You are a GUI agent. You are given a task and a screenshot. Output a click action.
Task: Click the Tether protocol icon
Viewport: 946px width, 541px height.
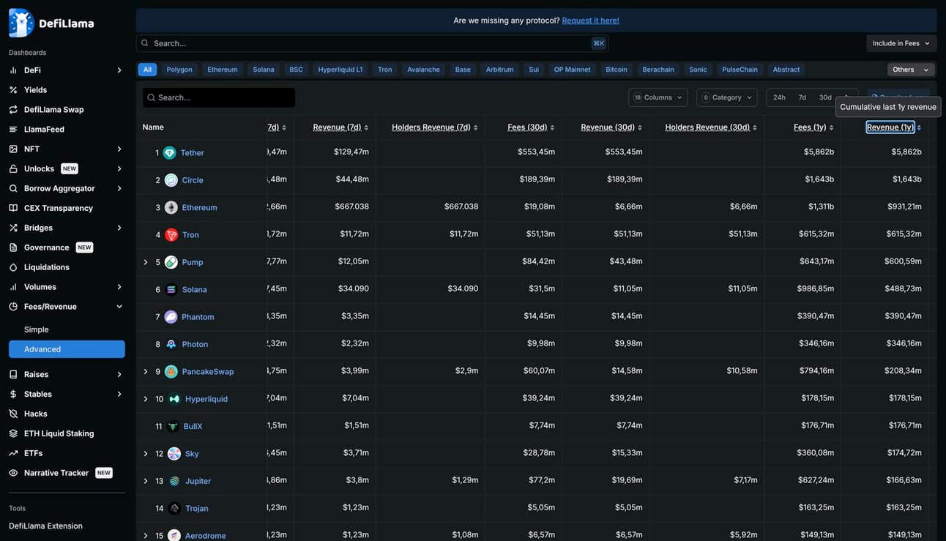[170, 153]
